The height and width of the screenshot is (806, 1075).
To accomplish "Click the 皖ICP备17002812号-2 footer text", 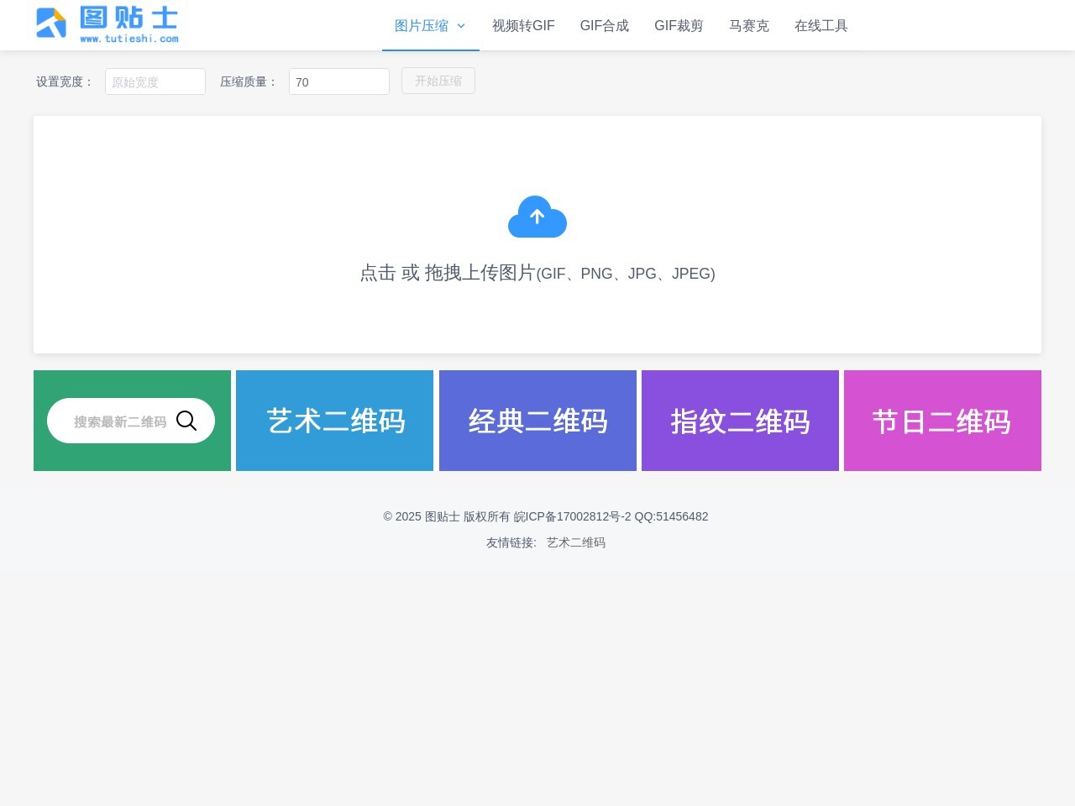I will (572, 516).
